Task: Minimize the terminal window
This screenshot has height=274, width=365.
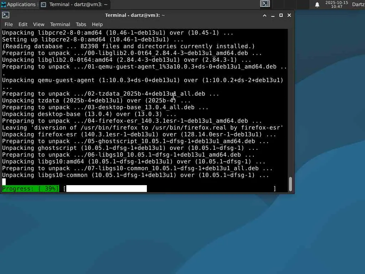Action: click(273, 15)
